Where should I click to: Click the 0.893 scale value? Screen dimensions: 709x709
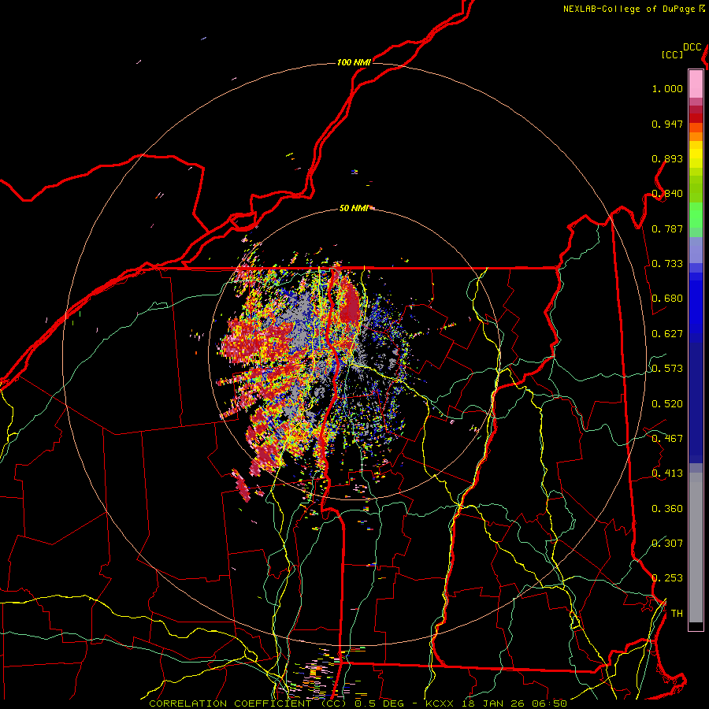point(667,158)
